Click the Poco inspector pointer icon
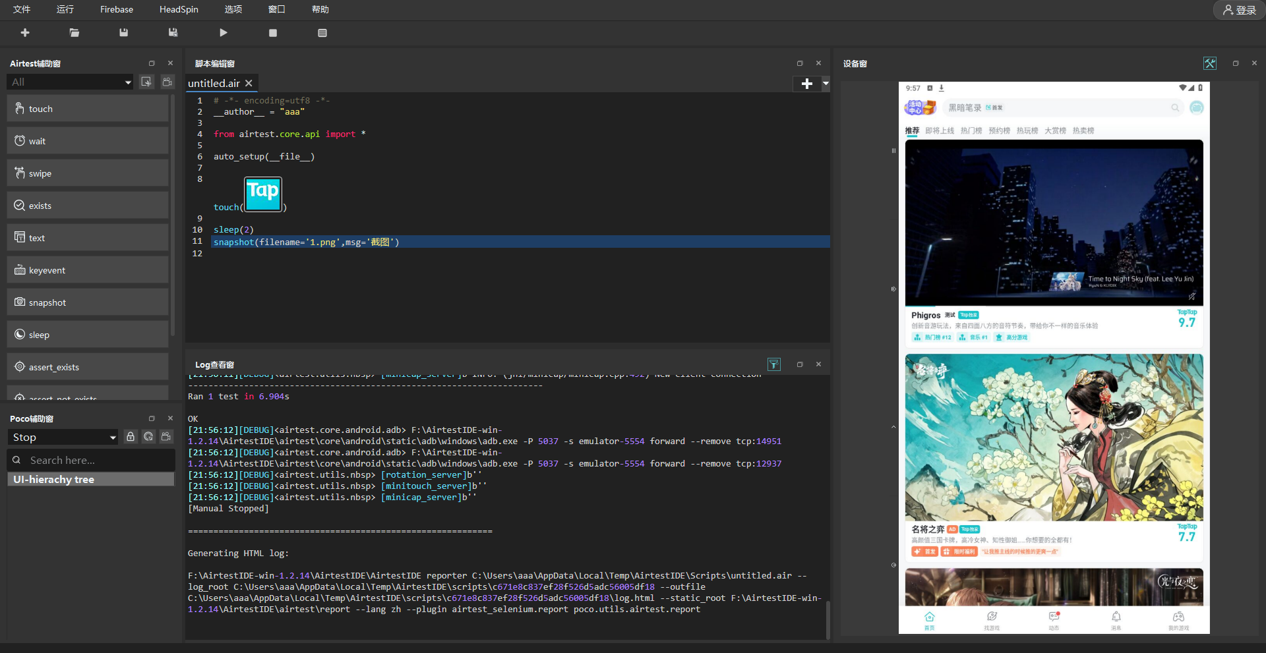The image size is (1266, 653). 148,437
